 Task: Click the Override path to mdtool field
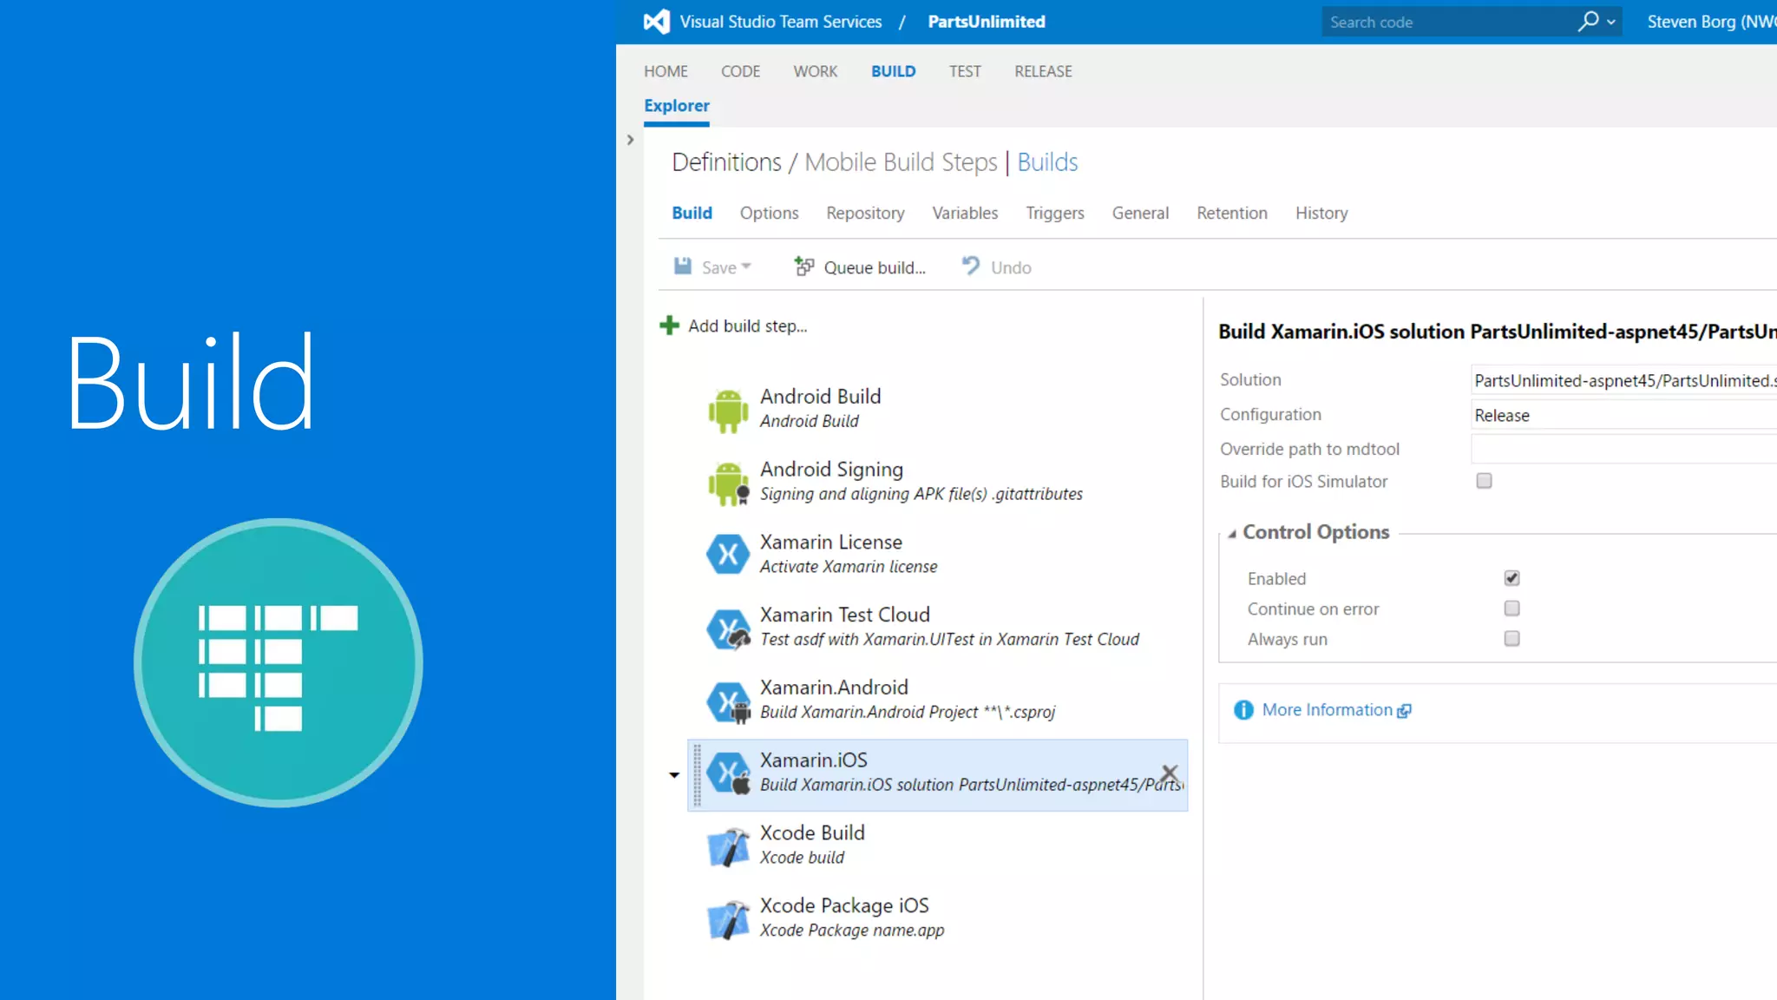click(x=1623, y=449)
